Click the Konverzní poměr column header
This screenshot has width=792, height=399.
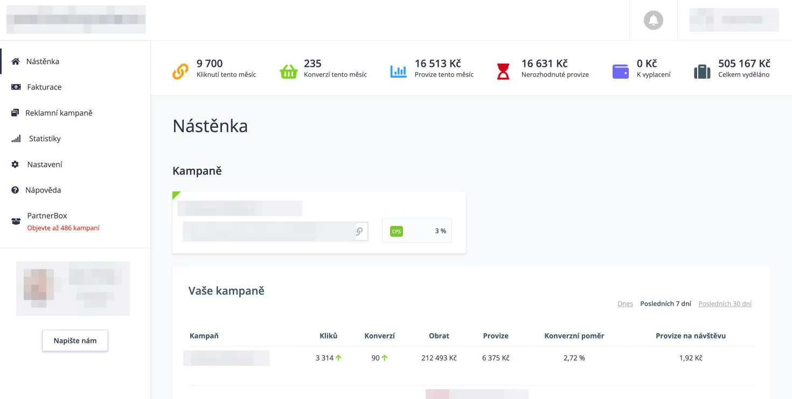574,336
